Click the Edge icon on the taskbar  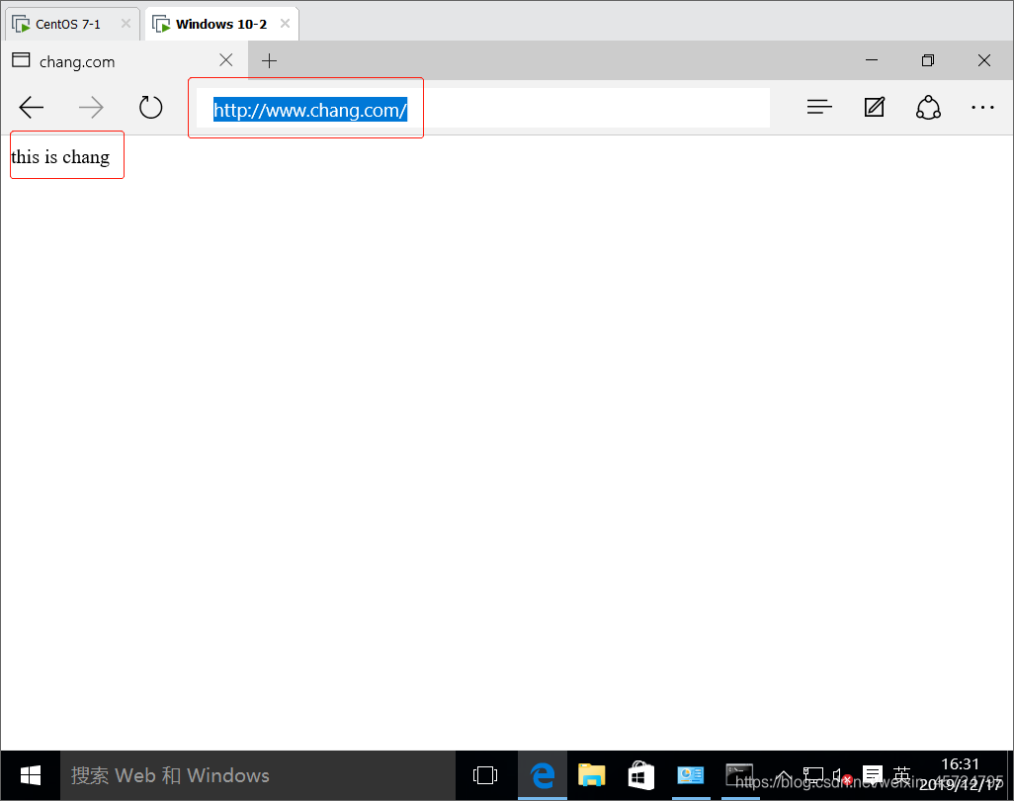(543, 775)
